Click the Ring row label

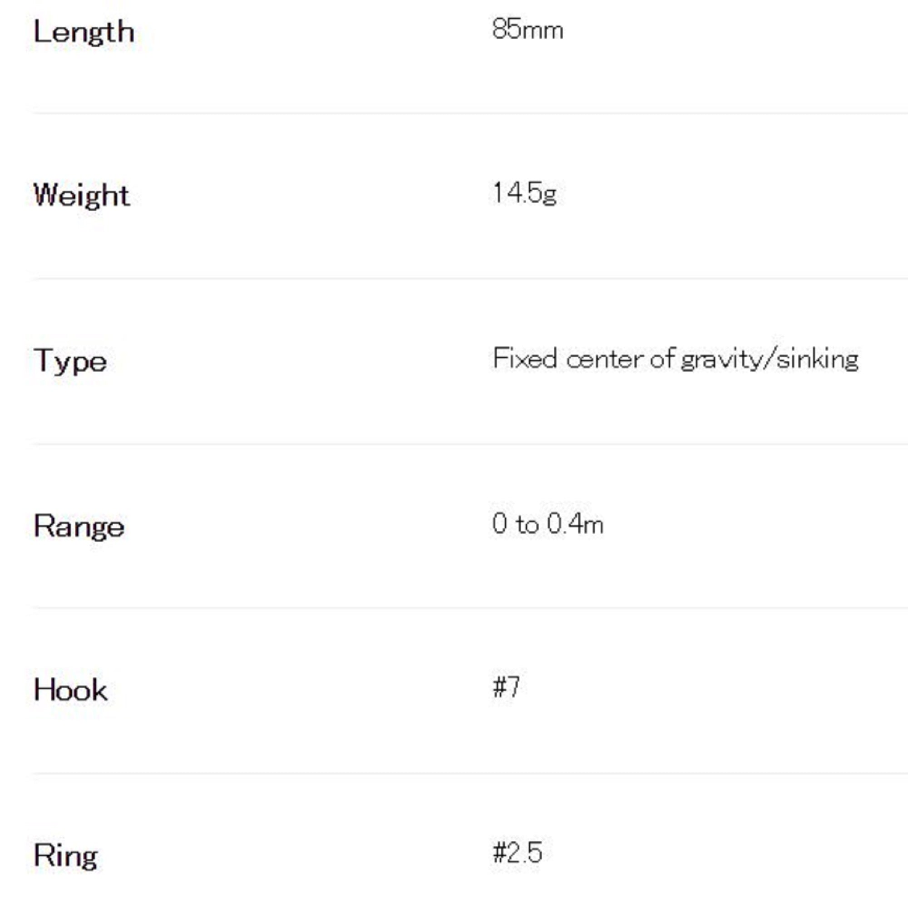[66, 855]
